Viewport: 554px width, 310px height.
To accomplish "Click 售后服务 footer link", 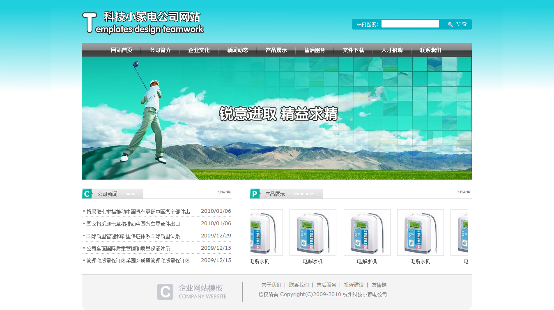I will coord(326,285).
